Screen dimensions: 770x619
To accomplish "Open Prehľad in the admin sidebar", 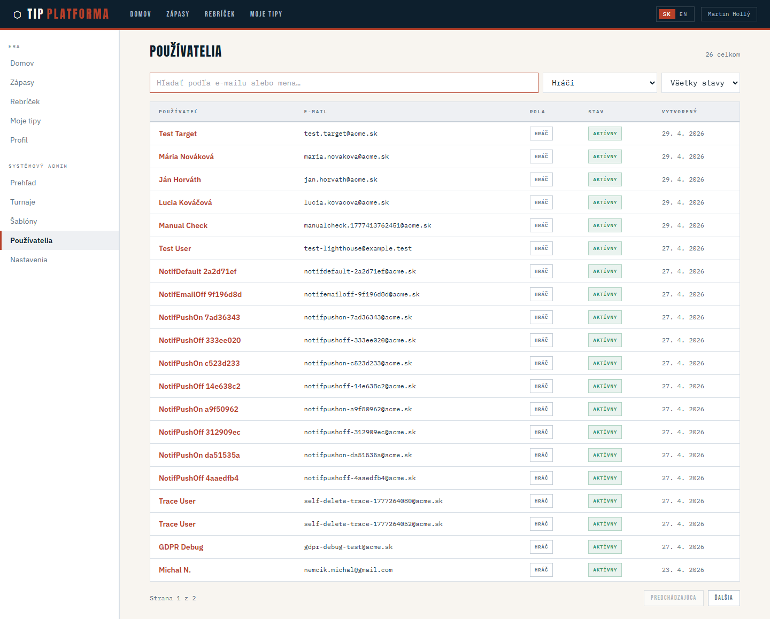I will point(23,183).
